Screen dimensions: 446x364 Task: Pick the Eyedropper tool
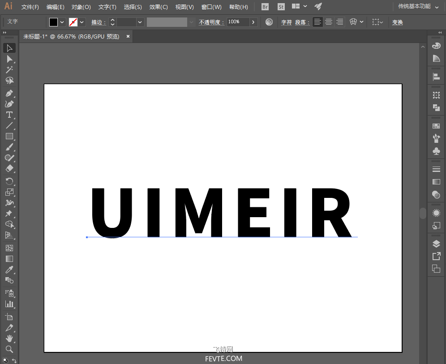[x=9, y=270]
